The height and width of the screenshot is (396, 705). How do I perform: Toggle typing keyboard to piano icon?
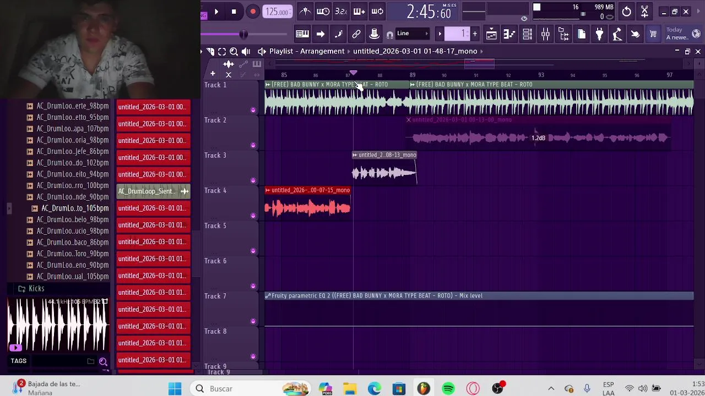[302, 34]
